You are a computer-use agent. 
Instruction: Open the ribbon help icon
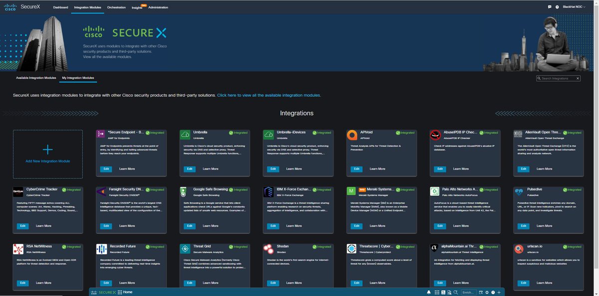tap(493, 292)
